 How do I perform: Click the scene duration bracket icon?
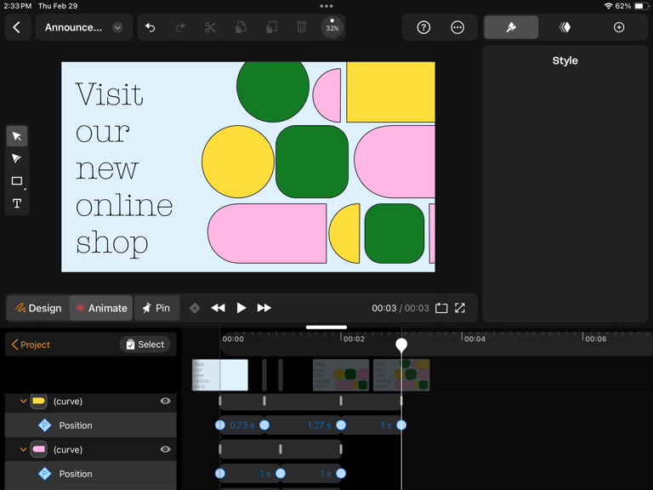point(441,308)
